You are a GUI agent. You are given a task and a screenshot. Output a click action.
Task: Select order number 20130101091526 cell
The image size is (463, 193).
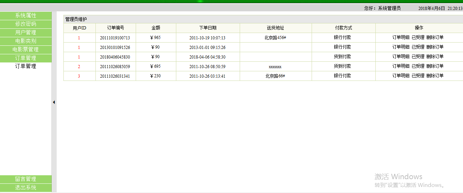pyautogui.click(x=115, y=47)
